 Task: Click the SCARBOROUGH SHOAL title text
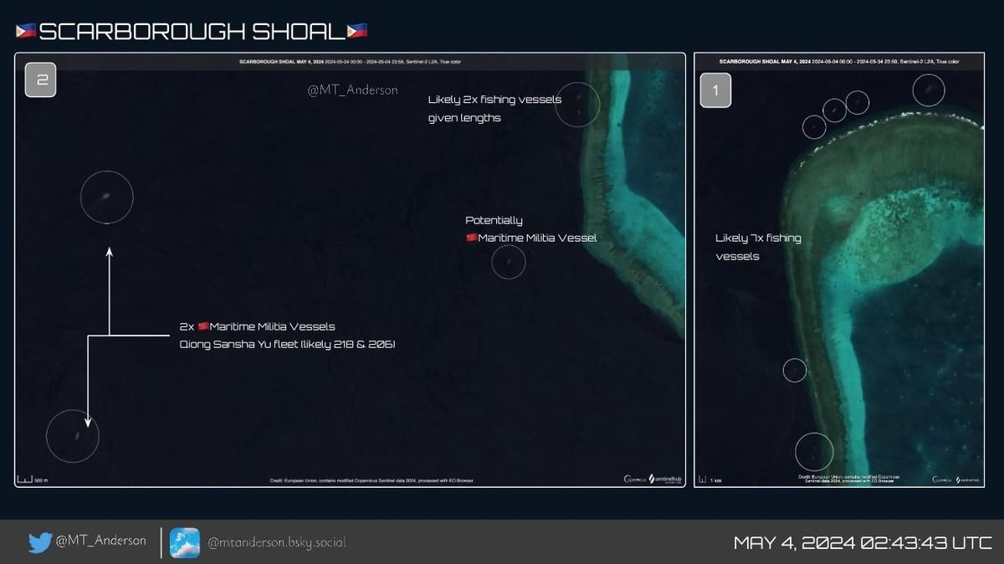192,32
